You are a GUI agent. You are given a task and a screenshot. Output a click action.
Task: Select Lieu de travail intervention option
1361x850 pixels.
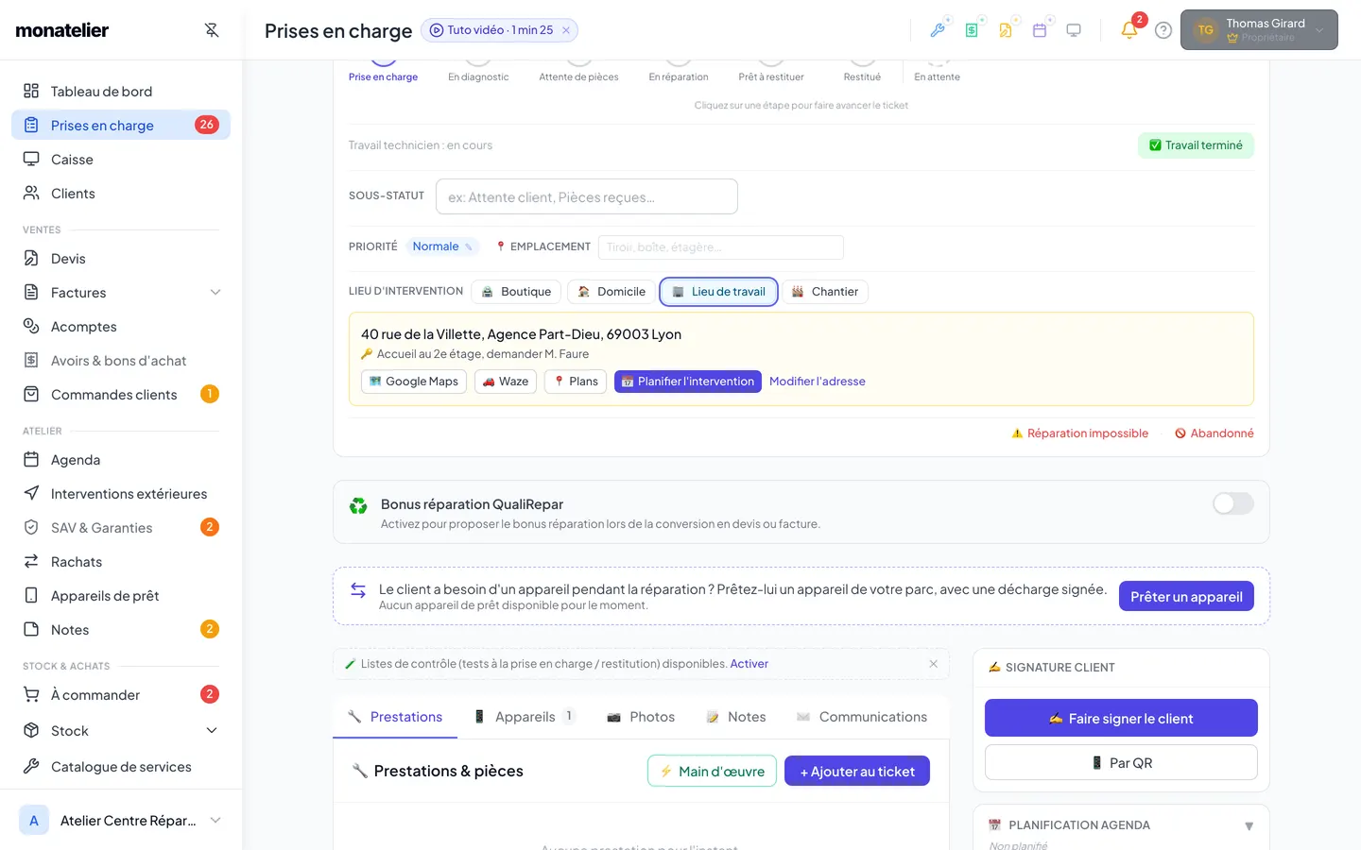719,292
